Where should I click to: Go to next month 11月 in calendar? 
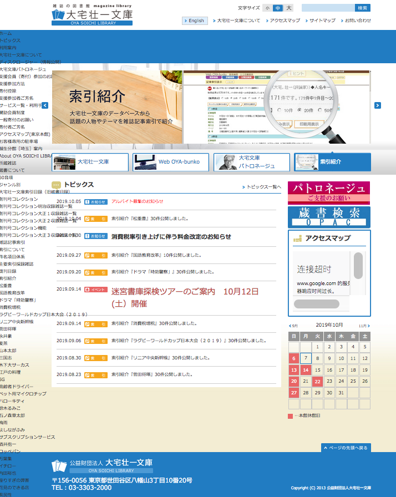pos(364,326)
